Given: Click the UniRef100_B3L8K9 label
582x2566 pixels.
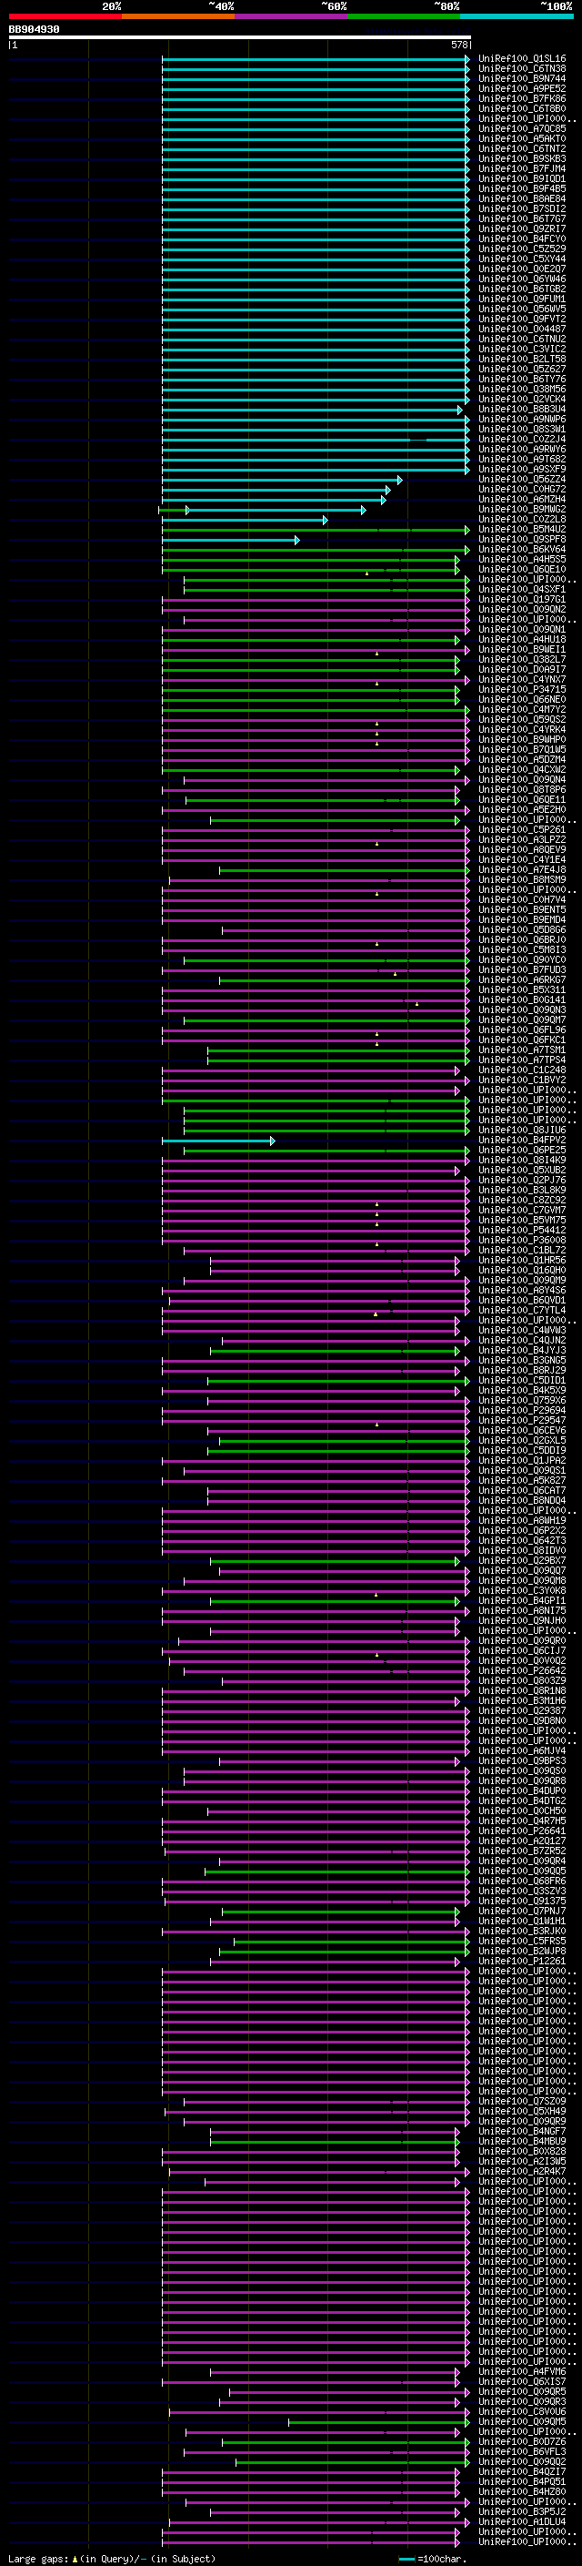Looking at the screenshot, I should click(522, 1191).
